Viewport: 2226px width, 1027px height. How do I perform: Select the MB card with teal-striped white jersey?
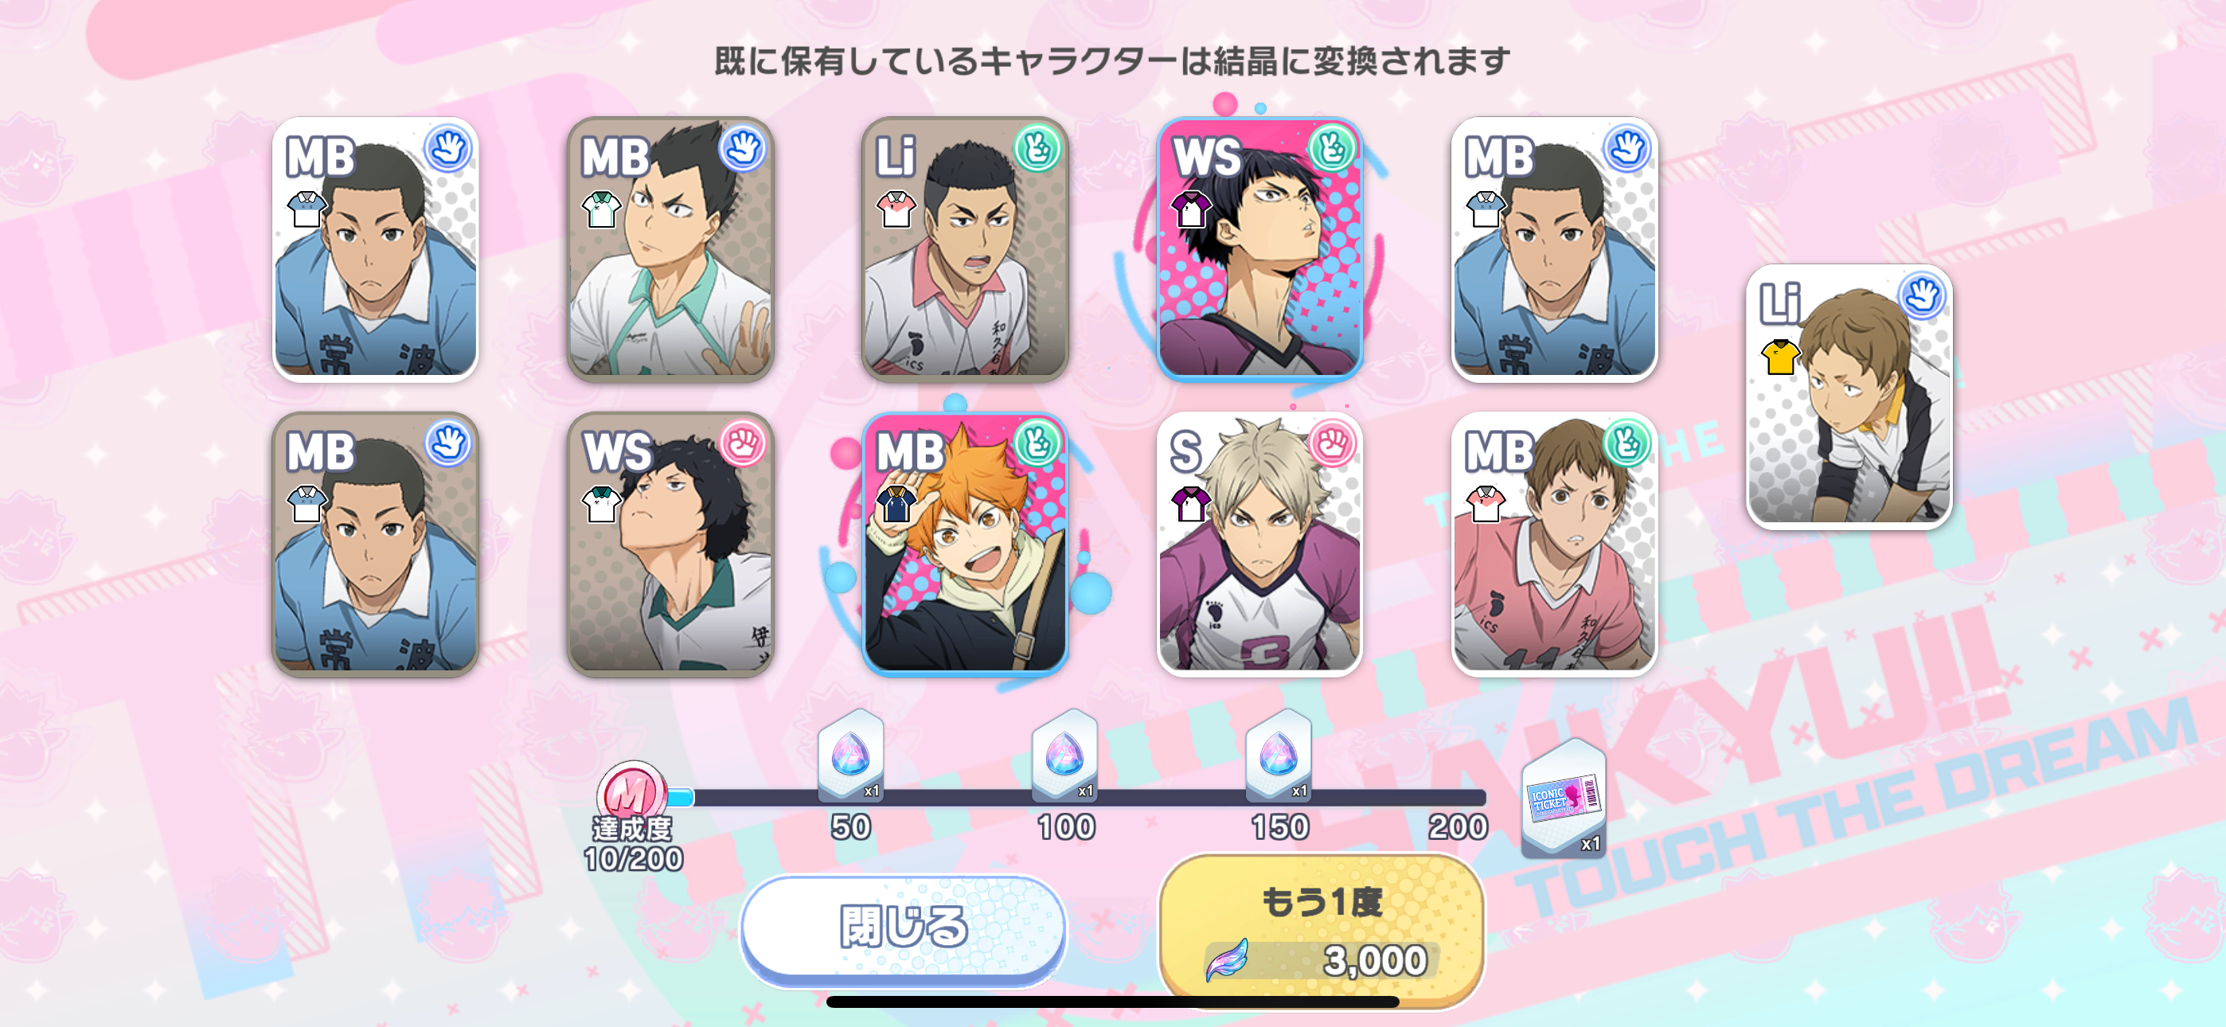tap(670, 250)
